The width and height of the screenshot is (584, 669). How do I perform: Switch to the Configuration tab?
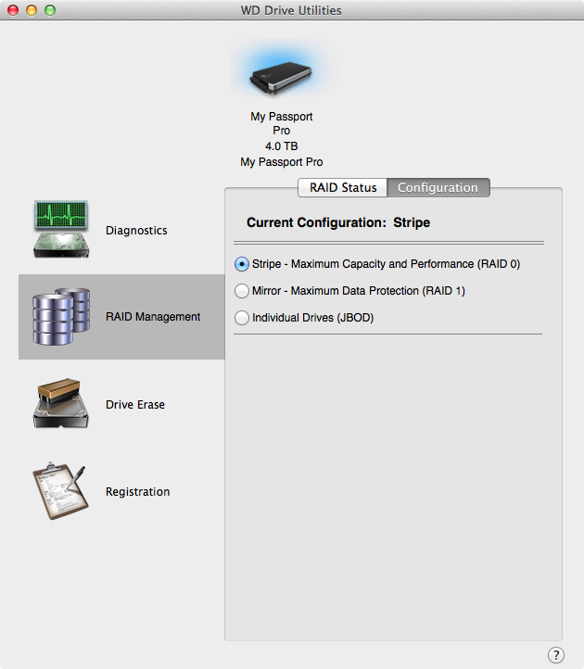438,188
